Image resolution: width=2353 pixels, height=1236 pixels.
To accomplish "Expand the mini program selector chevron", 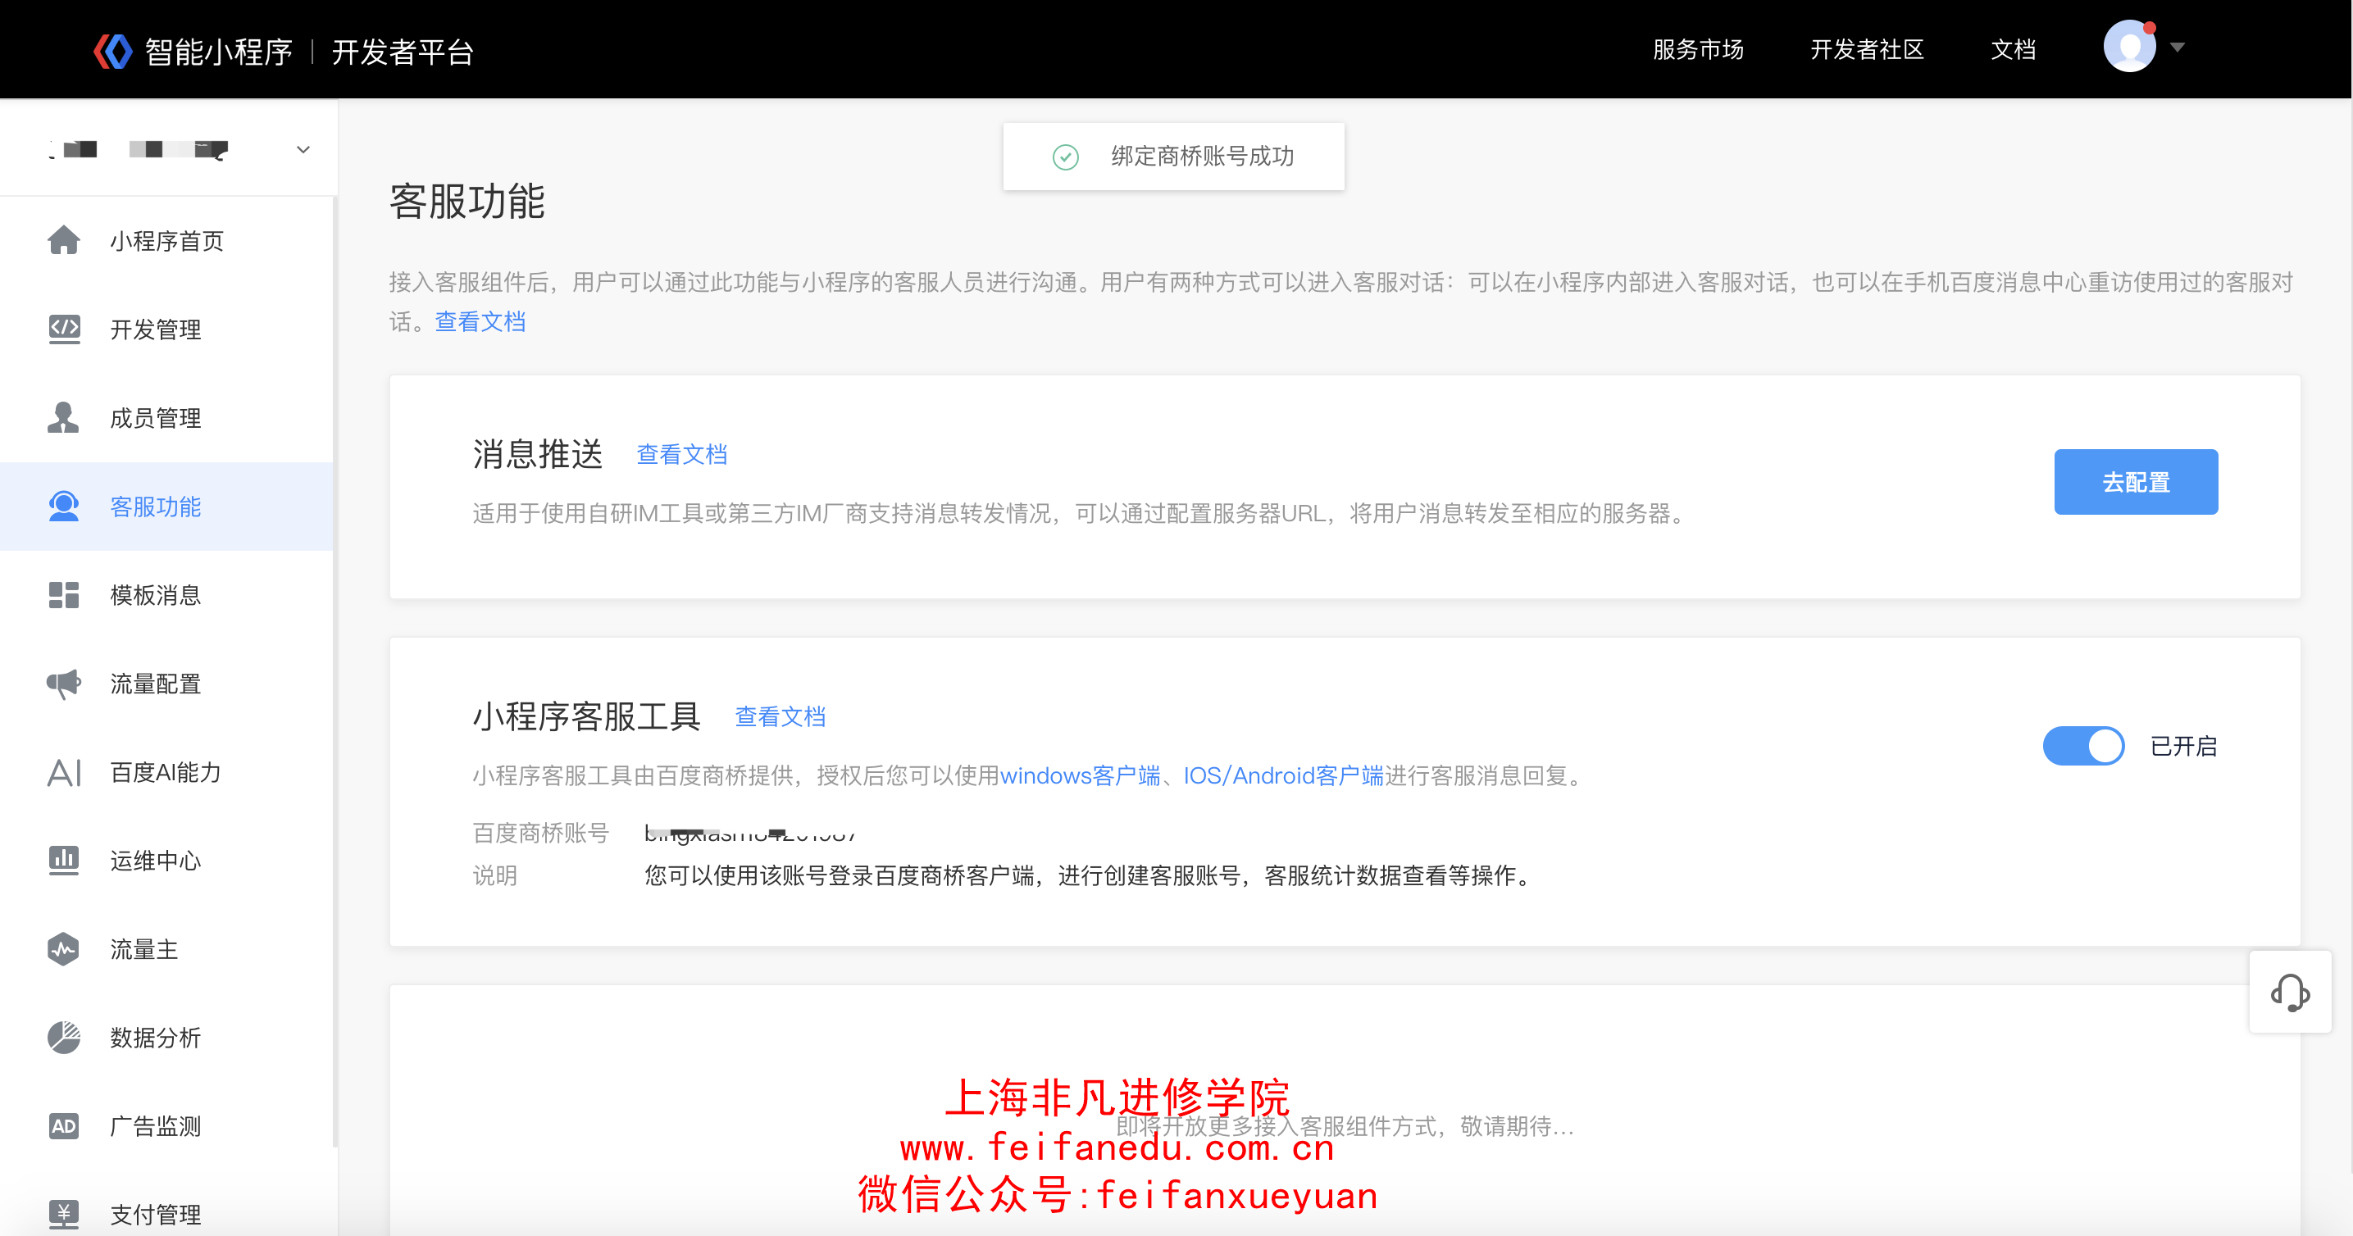I will point(303,150).
